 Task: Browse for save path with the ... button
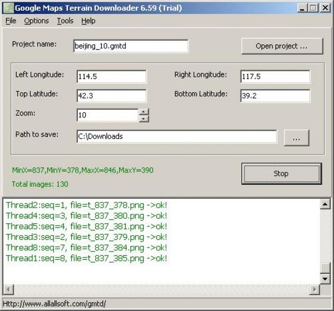pos(297,138)
